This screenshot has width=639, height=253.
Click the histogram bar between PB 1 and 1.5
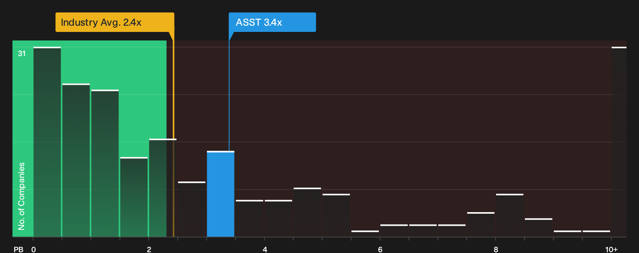[x=105, y=163]
